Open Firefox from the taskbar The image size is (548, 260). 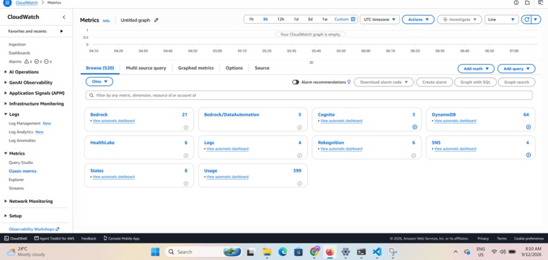tap(329, 252)
